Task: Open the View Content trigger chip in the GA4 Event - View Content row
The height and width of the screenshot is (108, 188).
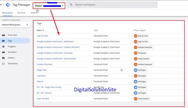Action: point(142,59)
